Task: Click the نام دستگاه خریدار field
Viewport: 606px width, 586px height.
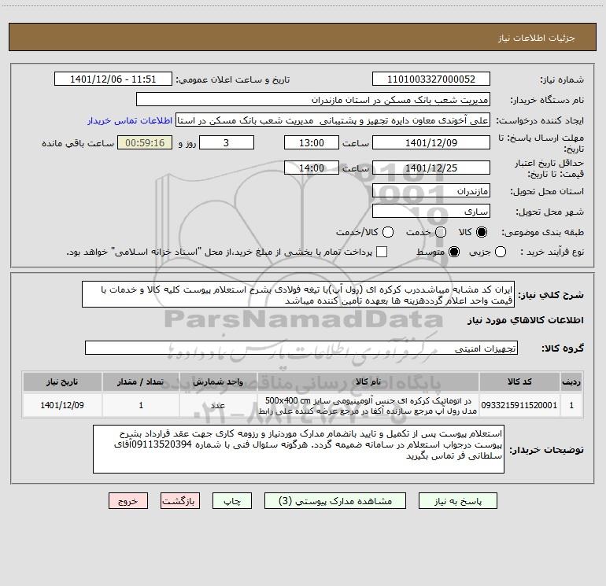Action: [313, 100]
